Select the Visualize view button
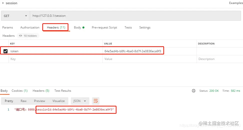 pos(58,101)
